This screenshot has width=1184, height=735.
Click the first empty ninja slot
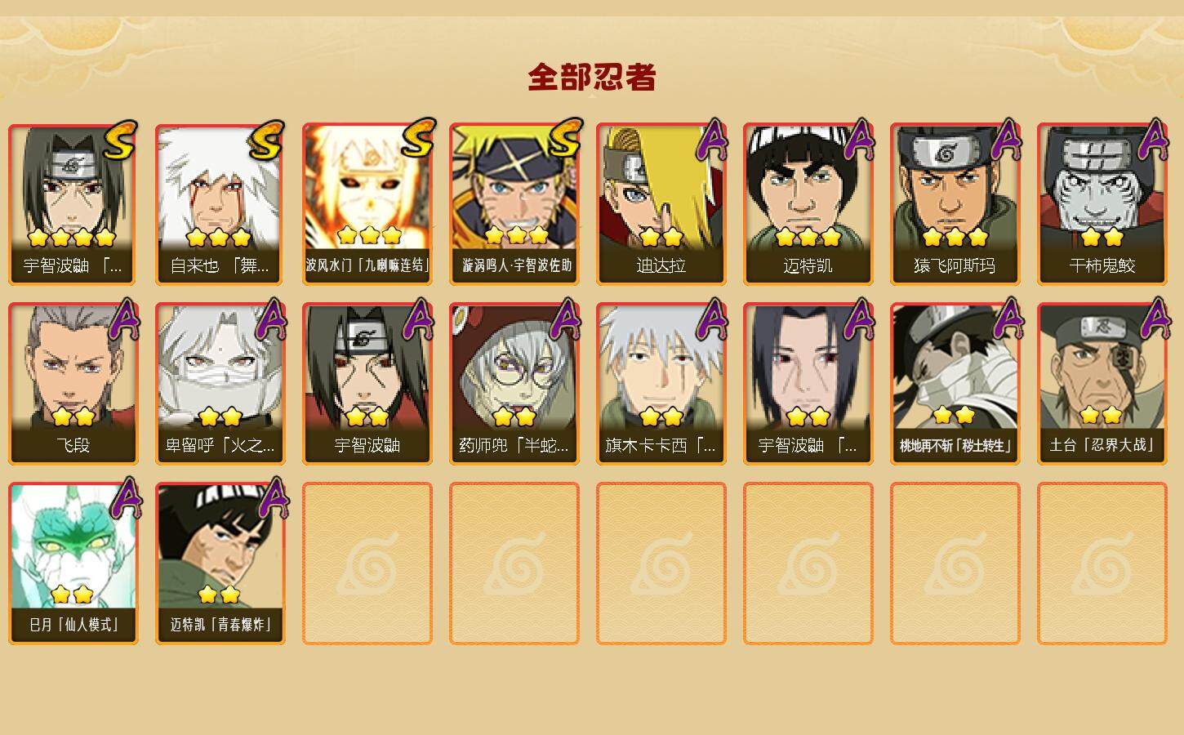(367, 563)
